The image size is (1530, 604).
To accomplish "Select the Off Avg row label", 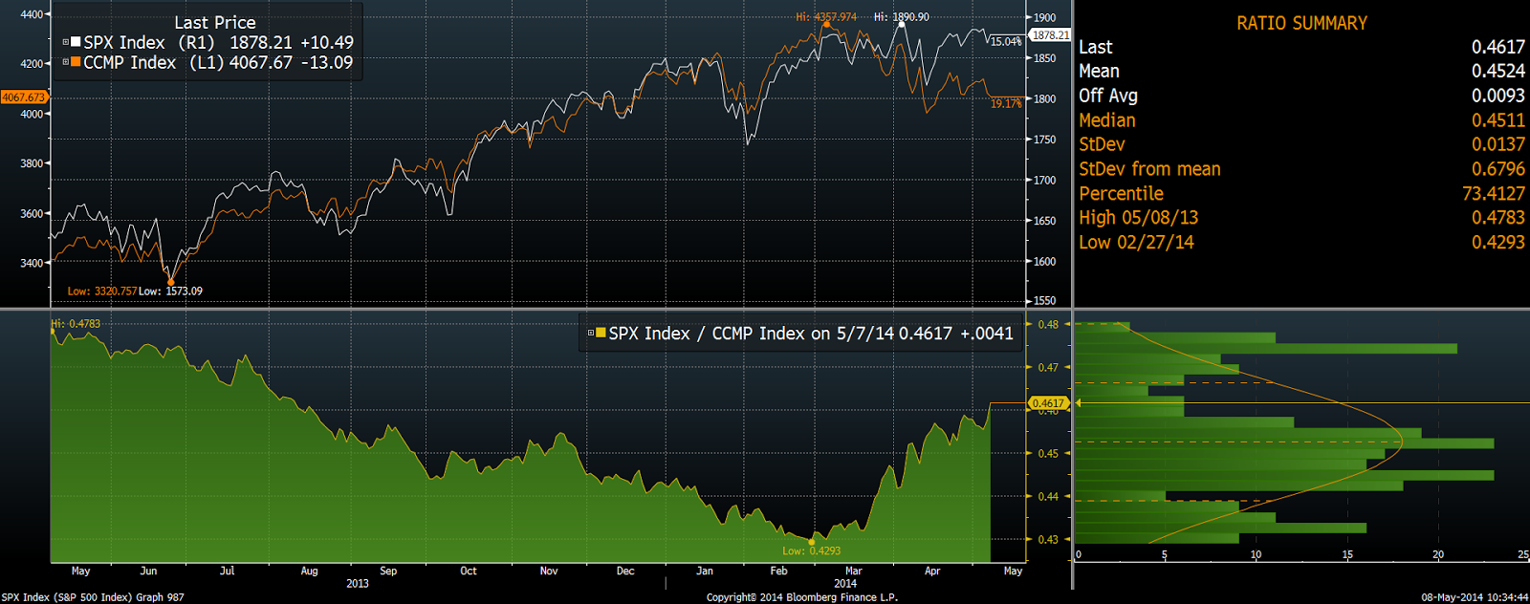I will point(1108,96).
